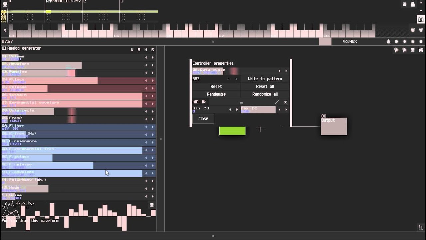Open the SunVox main menu icon

[5, 4]
